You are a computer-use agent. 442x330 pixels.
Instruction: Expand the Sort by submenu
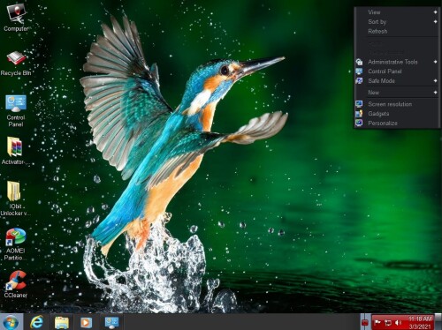[x=397, y=22]
